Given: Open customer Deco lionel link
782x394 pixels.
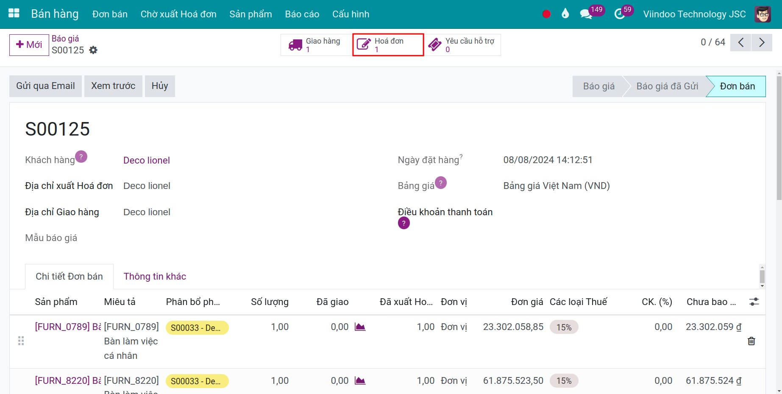Looking at the screenshot, I should [147, 160].
